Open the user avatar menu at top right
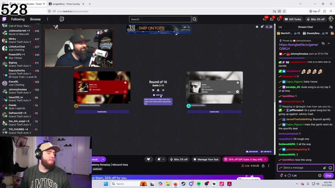Viewport: 335px width, 188px height. point(331,19)
